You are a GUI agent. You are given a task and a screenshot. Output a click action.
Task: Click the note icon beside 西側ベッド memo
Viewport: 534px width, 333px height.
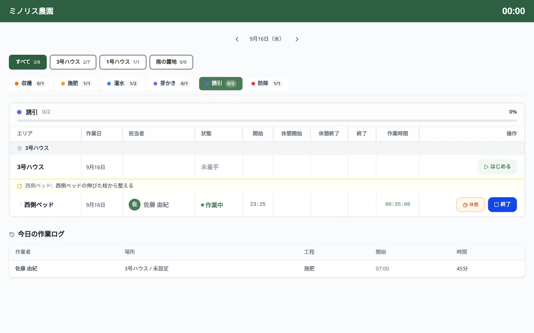20,186
